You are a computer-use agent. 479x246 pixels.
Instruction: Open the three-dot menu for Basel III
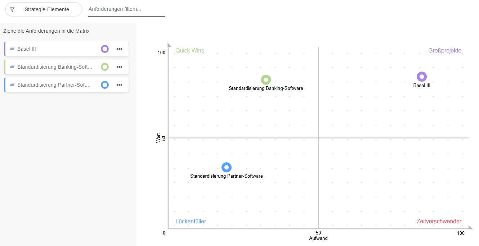point(120,49)
